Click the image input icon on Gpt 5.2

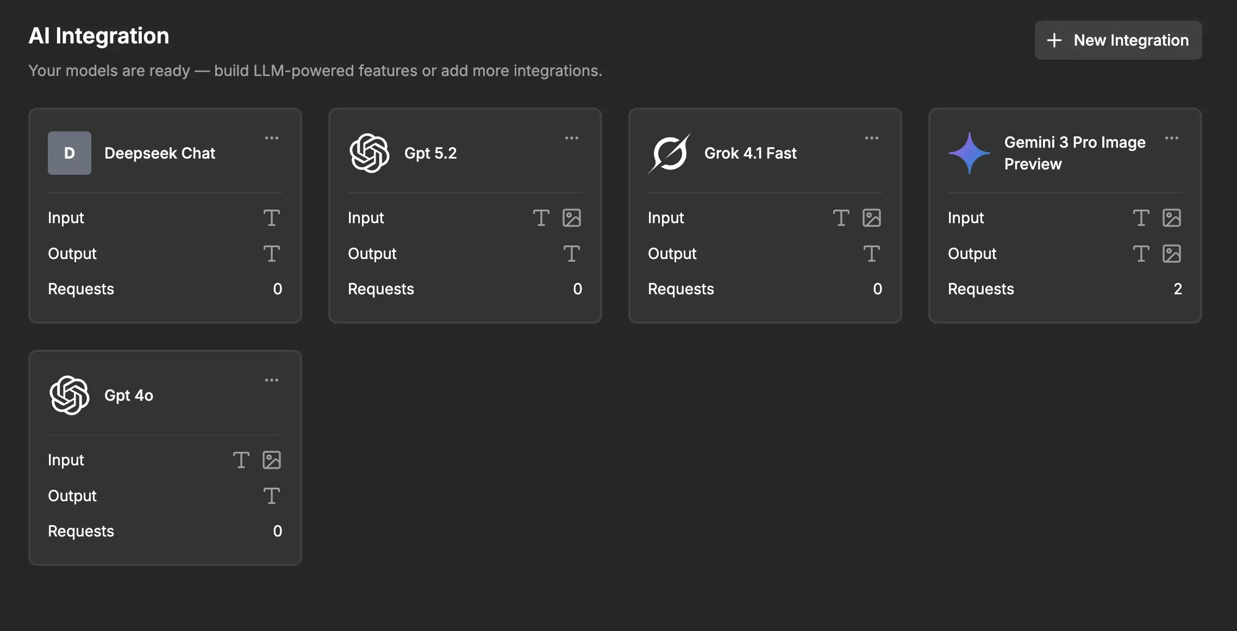click(573, 217)
